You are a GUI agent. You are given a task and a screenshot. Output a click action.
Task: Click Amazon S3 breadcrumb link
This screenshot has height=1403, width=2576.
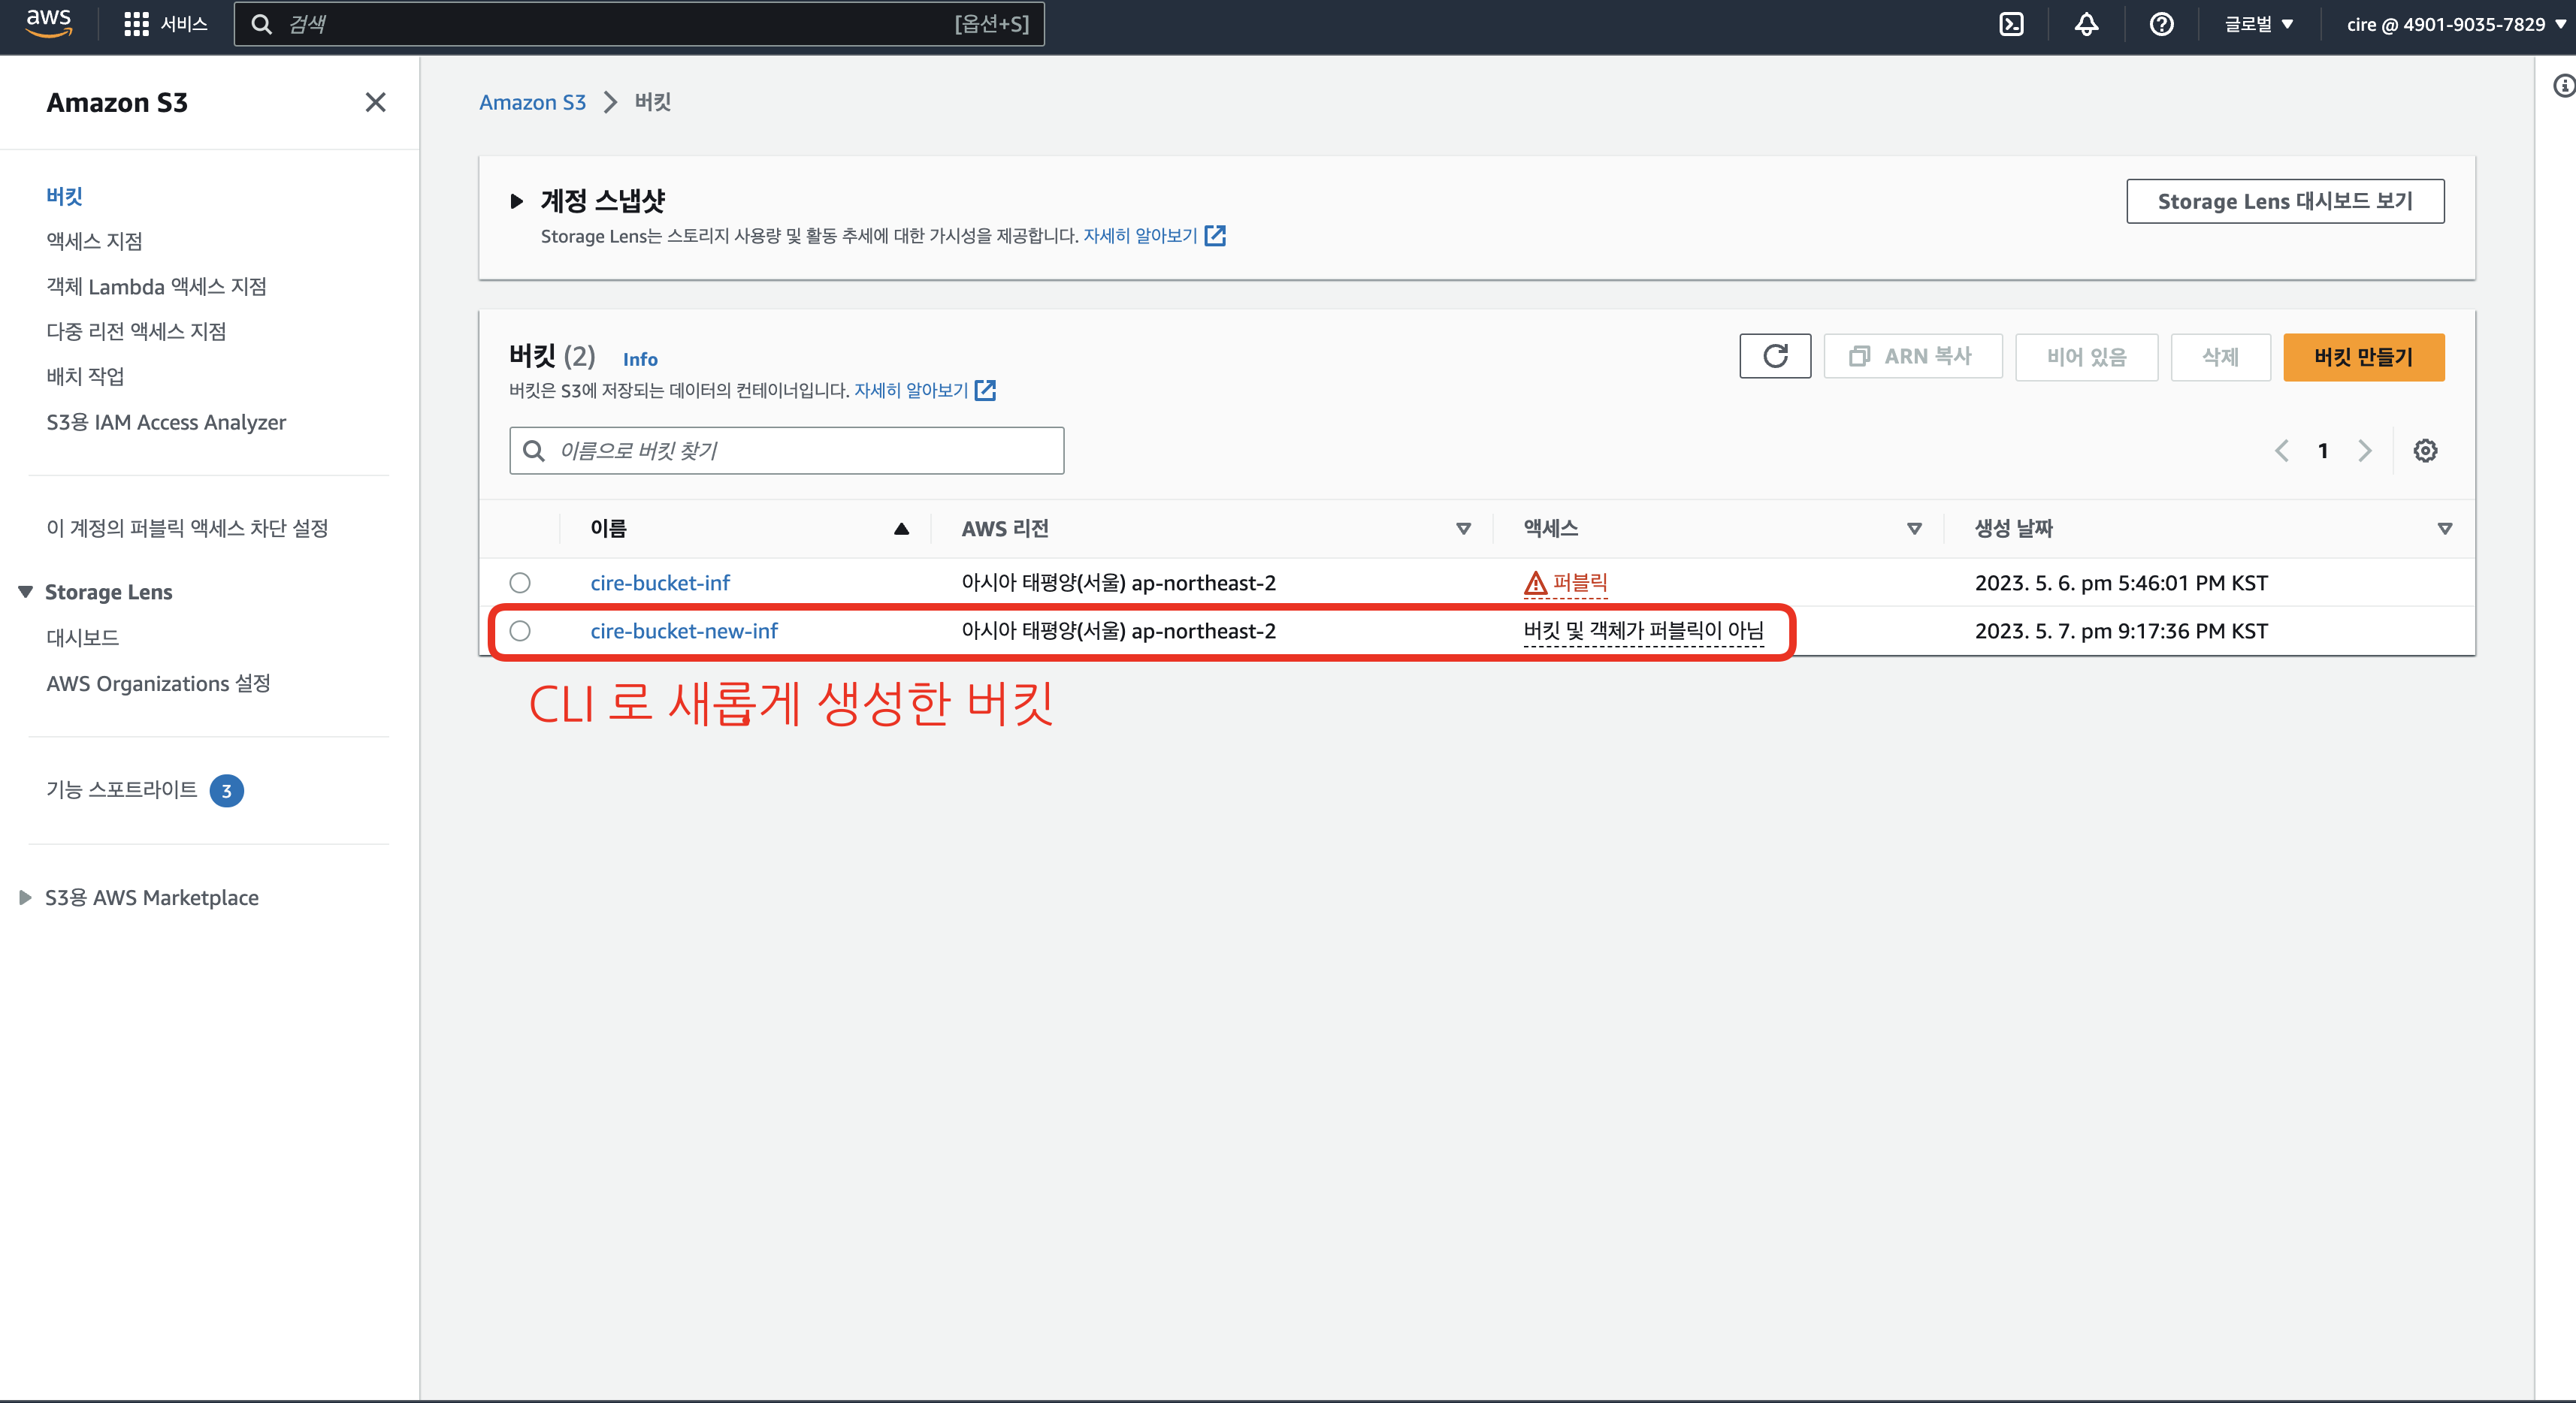tap(532, 102)
